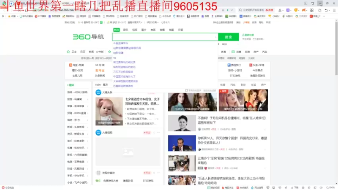Click the 网址信用 status bar icon
The height and width of the screenshot is (190, 338).
252,187
